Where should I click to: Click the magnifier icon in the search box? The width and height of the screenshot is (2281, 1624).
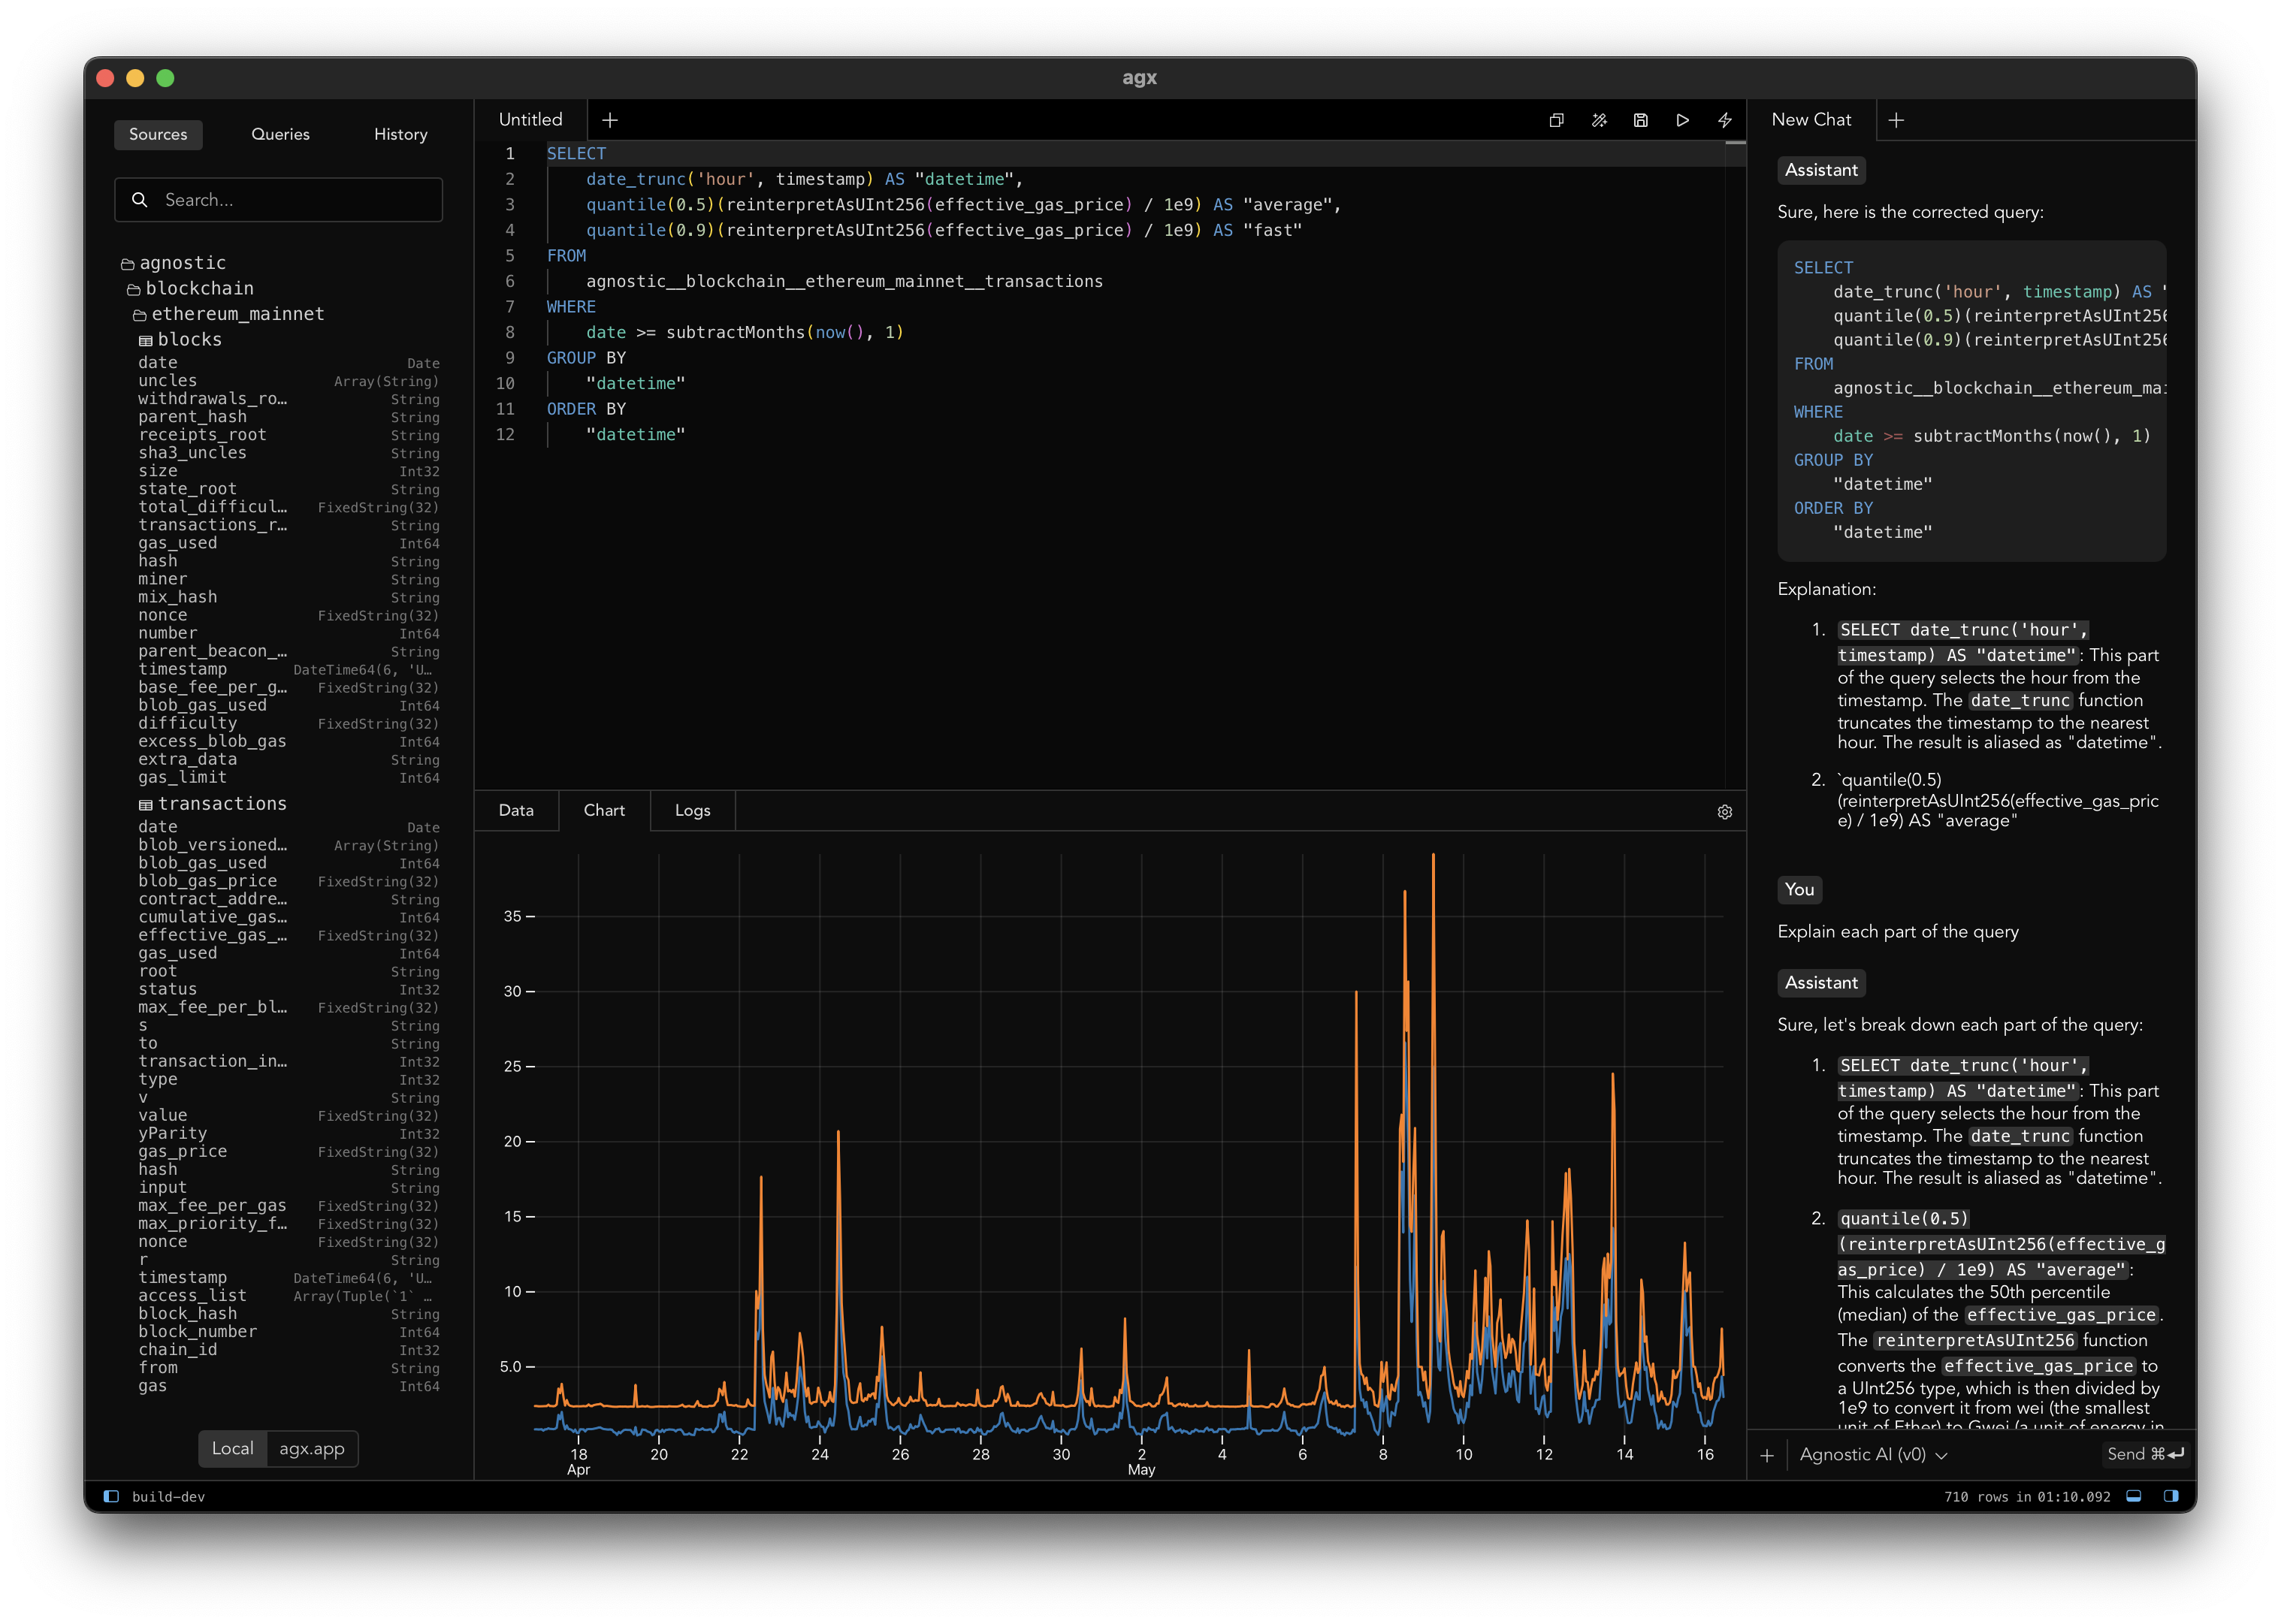140,200
